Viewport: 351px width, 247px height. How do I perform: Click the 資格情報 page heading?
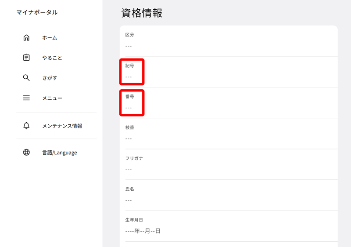click(x=142, y=13)
